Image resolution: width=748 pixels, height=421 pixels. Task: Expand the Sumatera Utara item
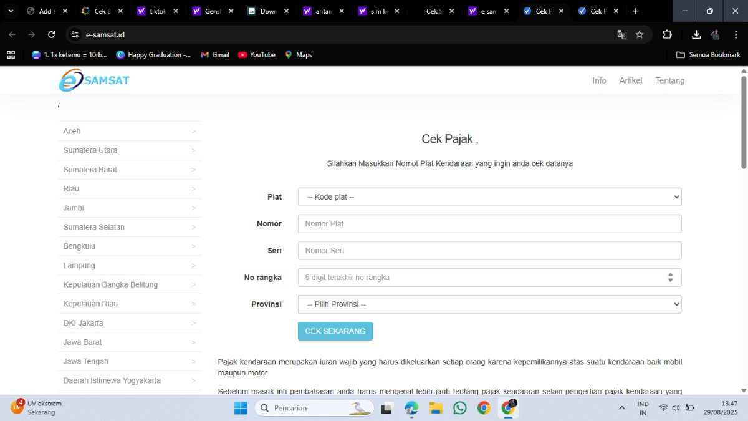130,150
